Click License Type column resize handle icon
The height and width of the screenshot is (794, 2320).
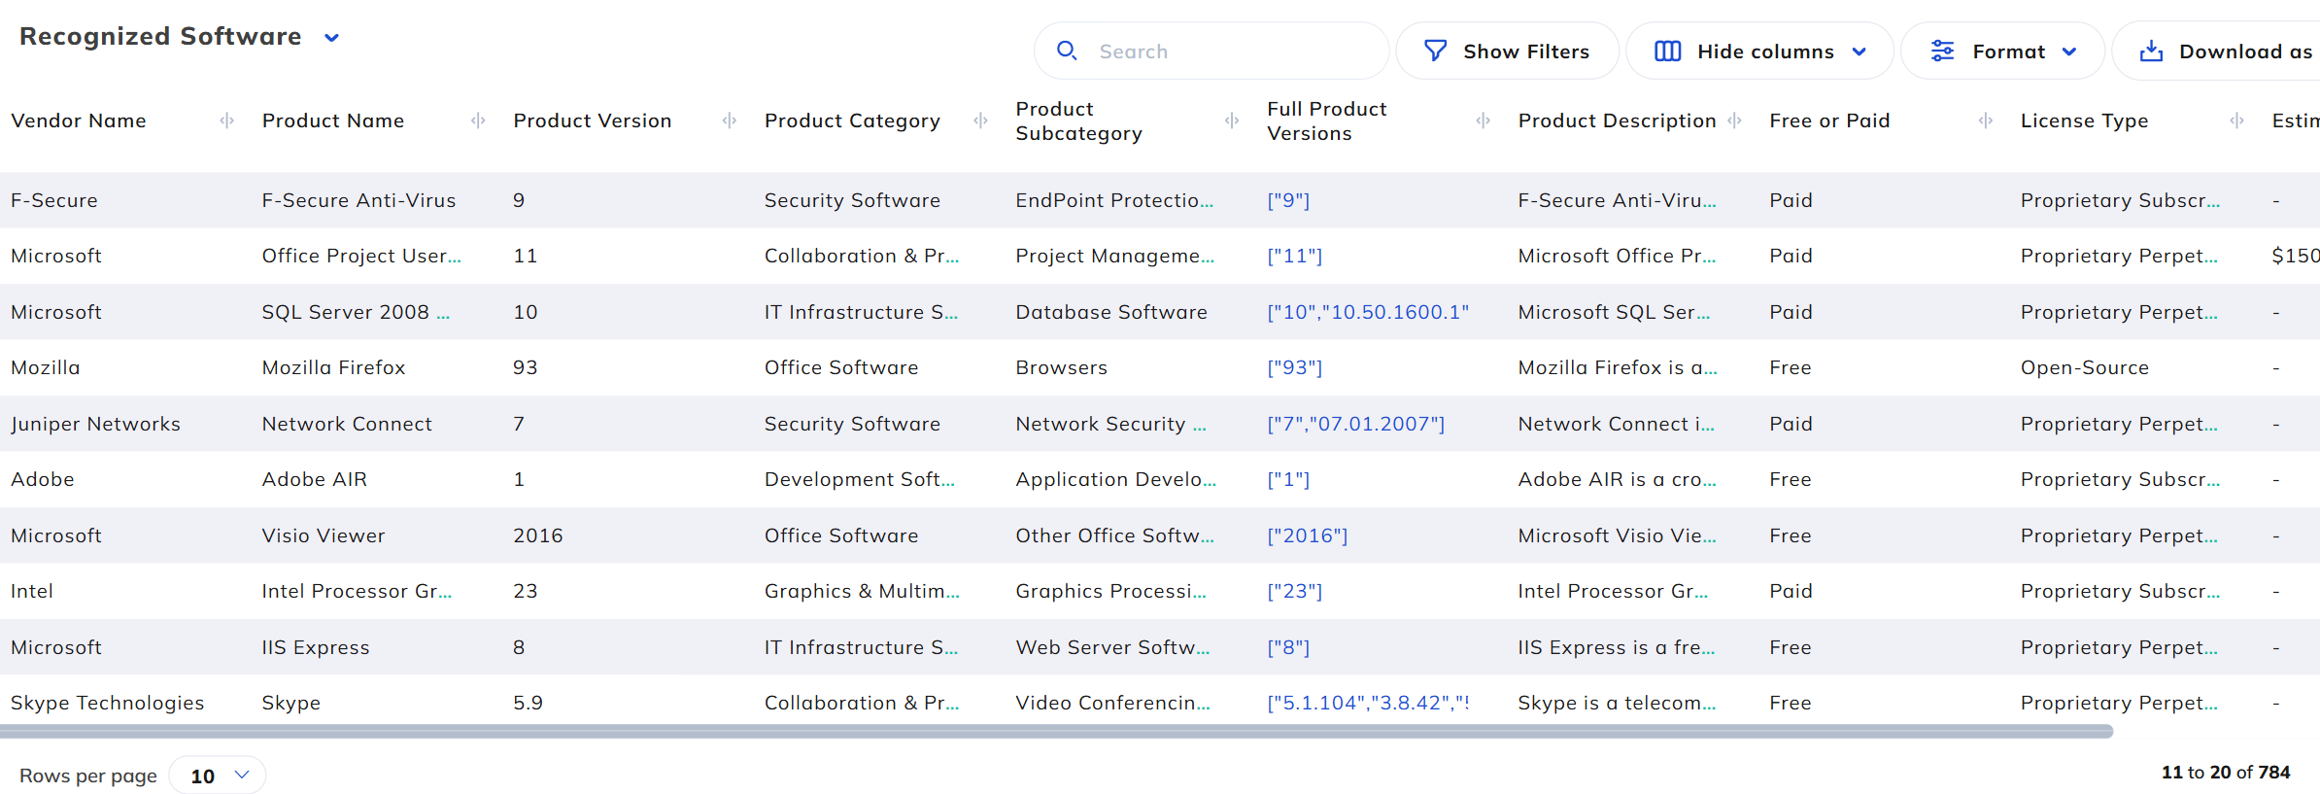2236,121
